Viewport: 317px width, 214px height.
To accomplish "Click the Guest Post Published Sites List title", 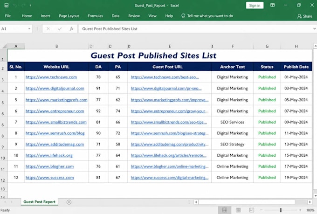I will click(x=153, y=55).
